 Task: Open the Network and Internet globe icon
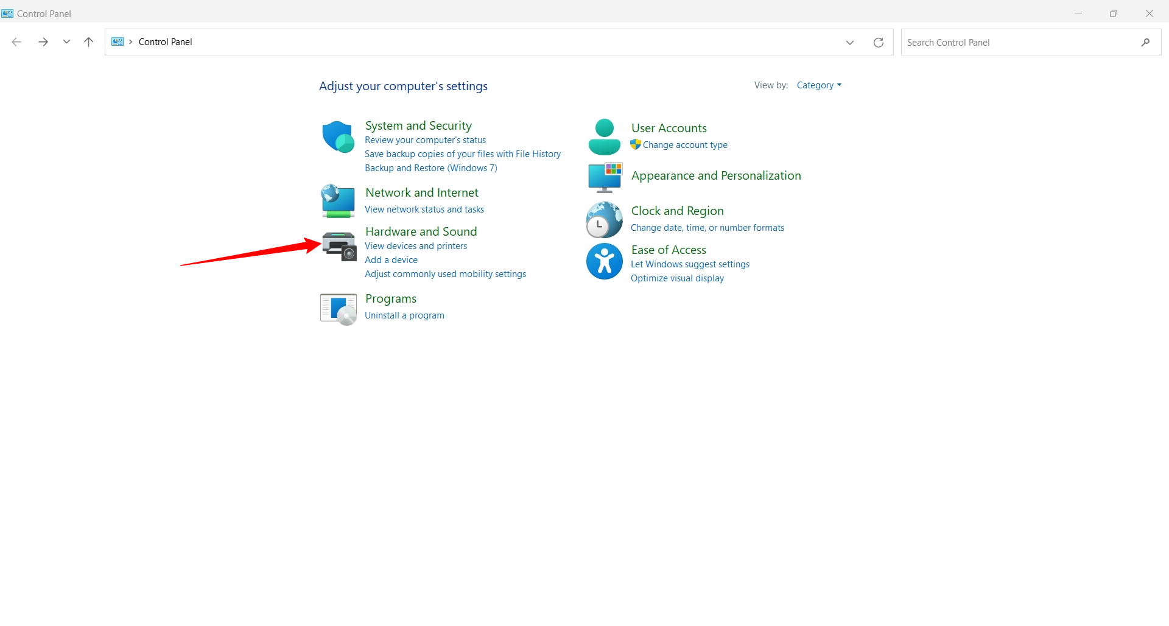(x=338, y=201)
